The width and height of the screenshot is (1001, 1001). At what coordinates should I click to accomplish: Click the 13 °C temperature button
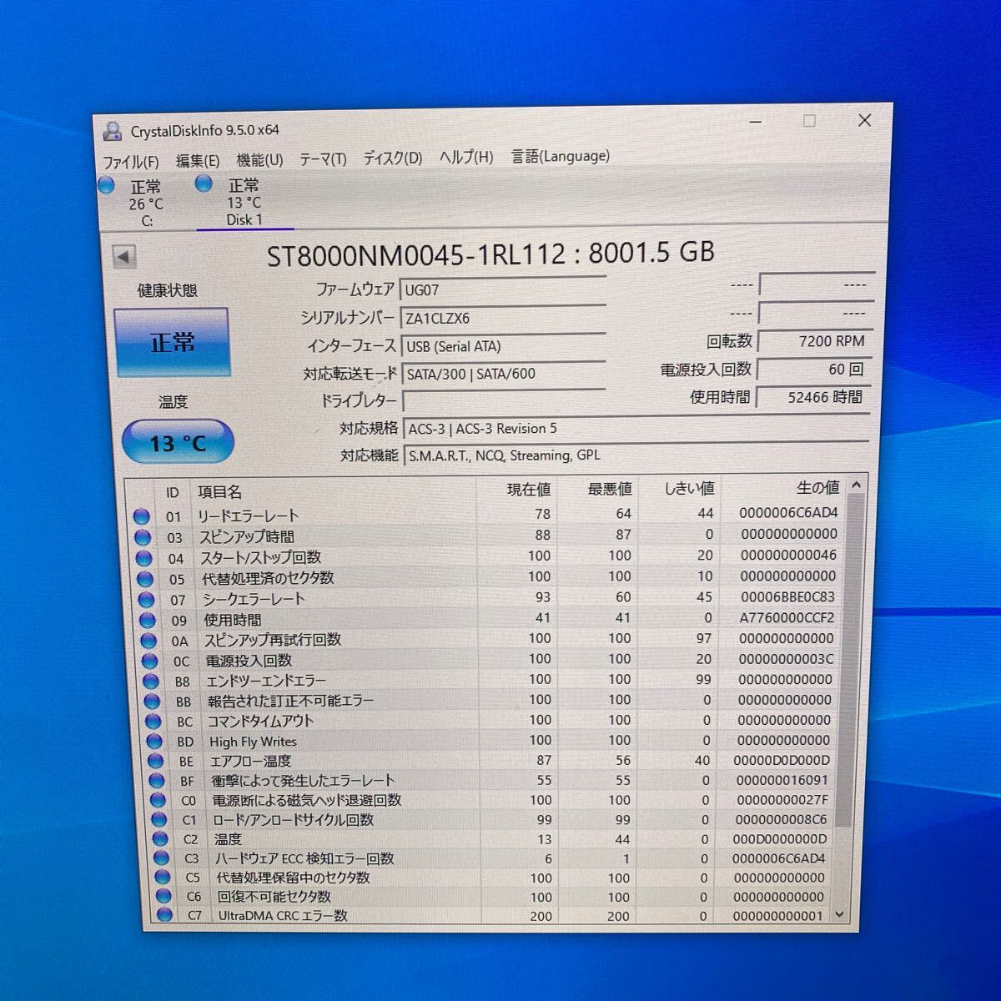pyautogui.click(x=178, y=442)
